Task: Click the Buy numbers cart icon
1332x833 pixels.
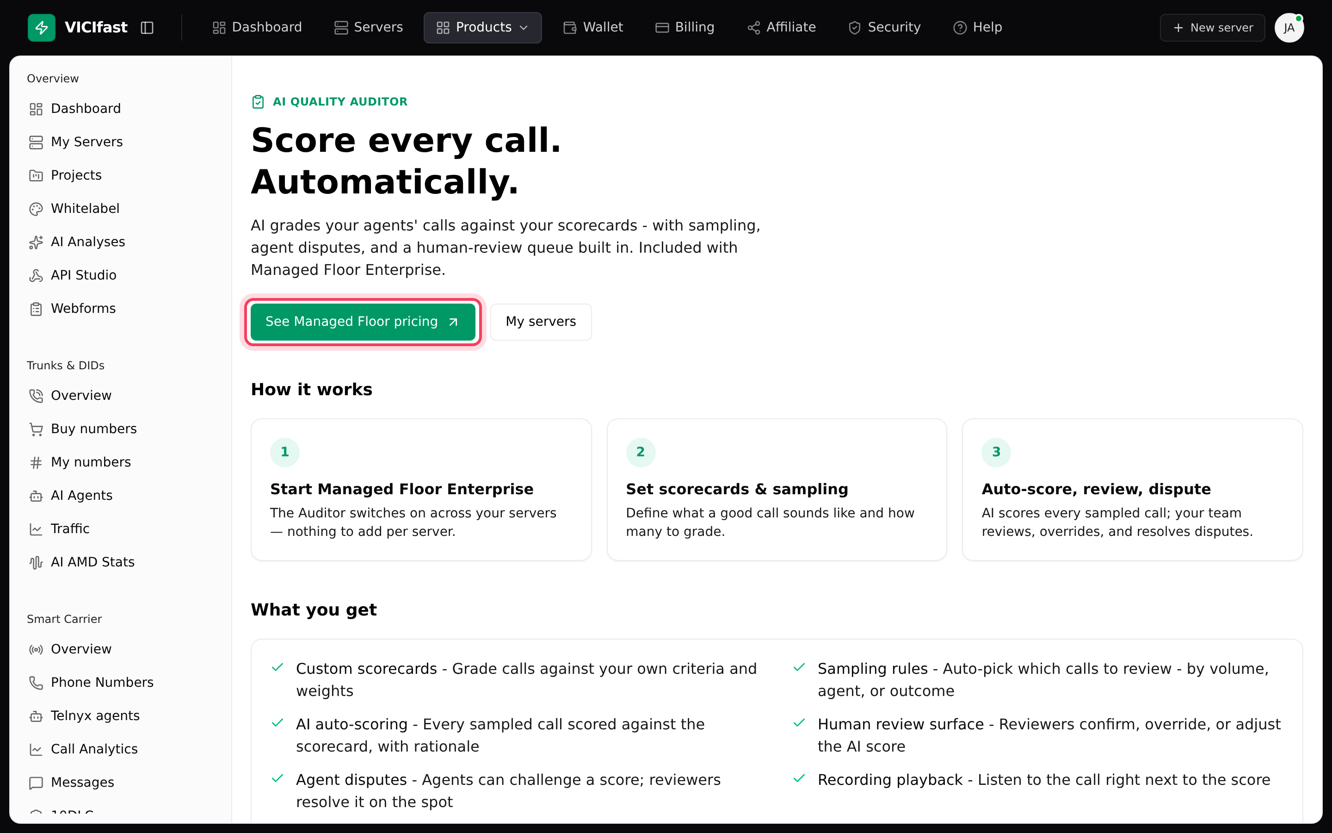Action: (36, 429)
